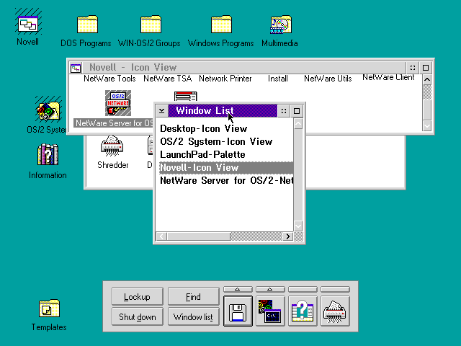461x346 pixels.
Task: Open empty drawer above the Shredder LaunchPad icon
Action: 335,290
